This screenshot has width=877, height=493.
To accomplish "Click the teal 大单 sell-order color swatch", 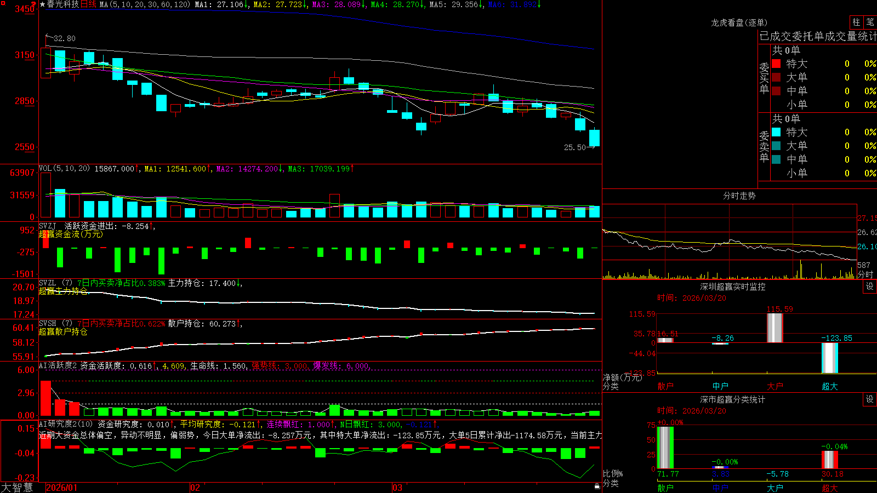I will click(x=776, y=146).
